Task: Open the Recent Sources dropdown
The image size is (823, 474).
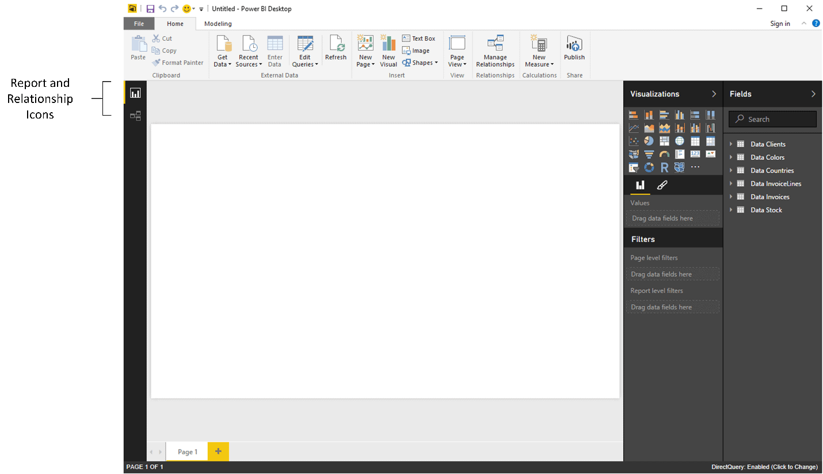Action: (249, 51)
